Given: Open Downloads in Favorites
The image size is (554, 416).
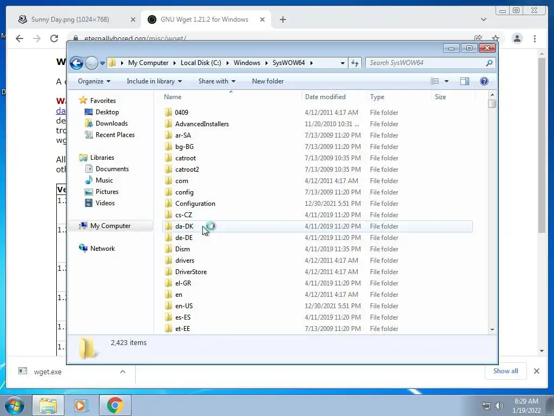Looking at the screenshot, I should click(x=111, y=123).
